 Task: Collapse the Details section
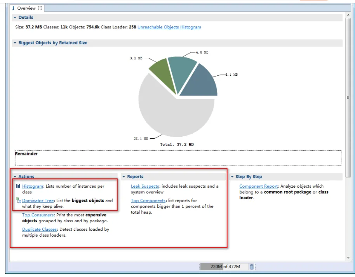(x=15, y=17)
